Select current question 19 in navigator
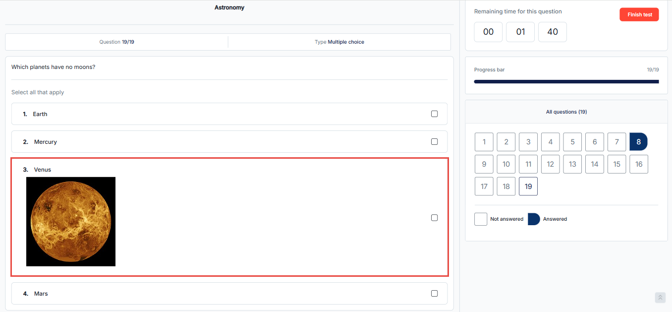672x312 pixels. [528, 187]
